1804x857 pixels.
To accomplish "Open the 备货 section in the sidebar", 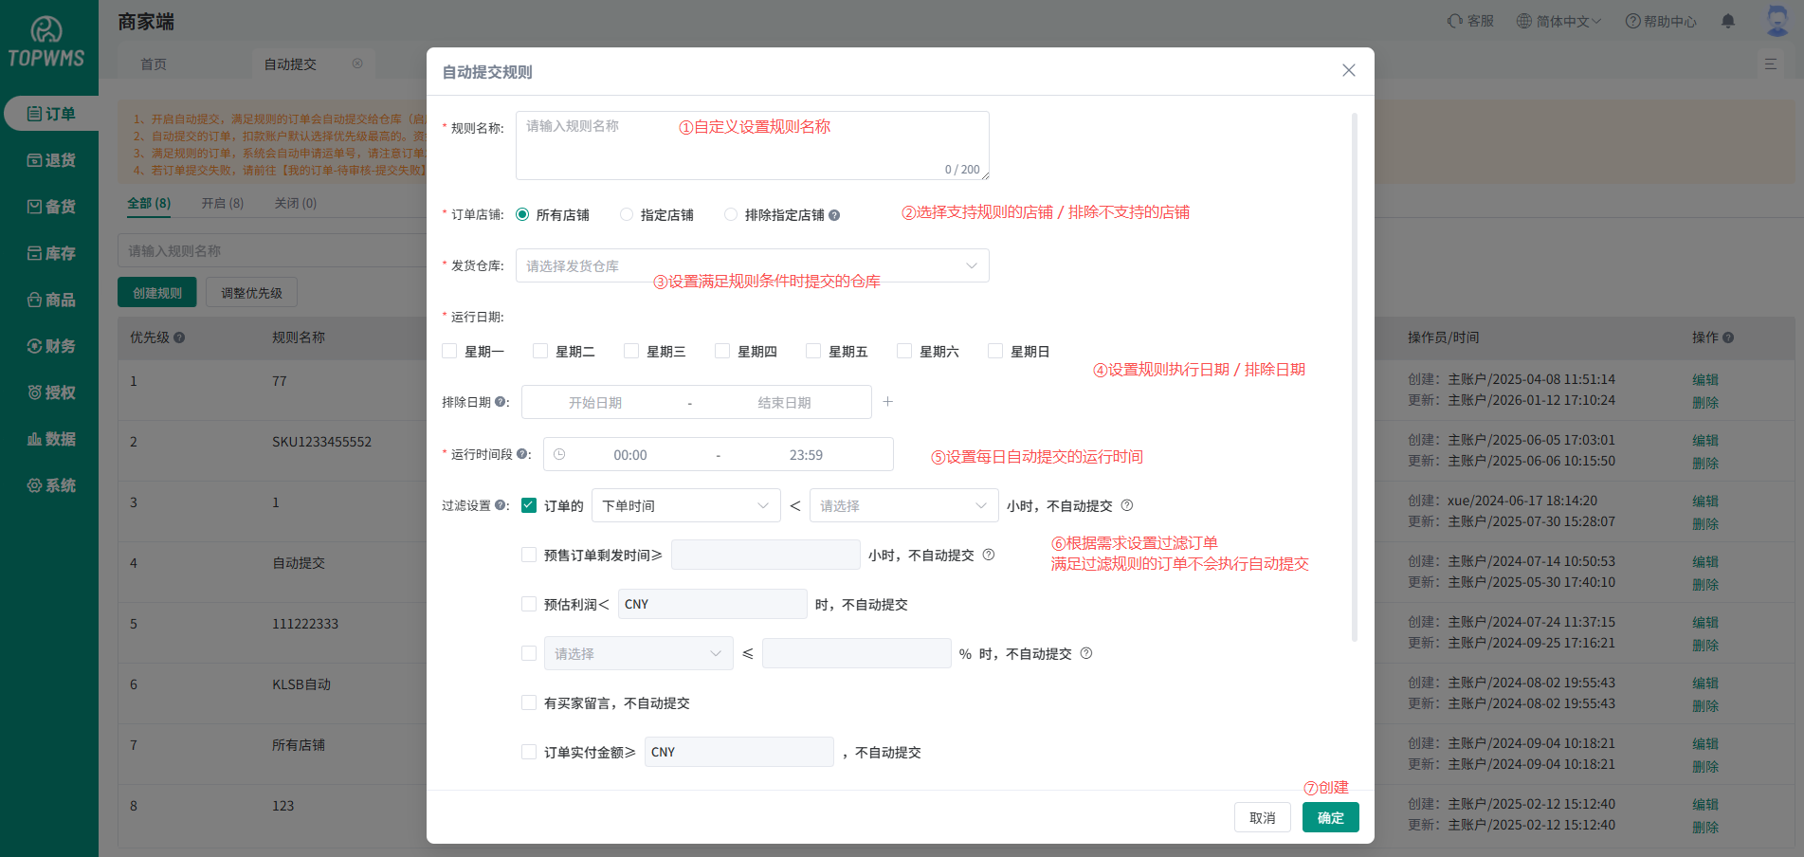I will click(x=51, y=206).
